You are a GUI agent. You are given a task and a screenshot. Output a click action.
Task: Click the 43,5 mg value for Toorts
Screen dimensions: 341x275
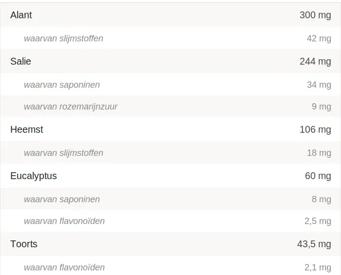coord(314,244)
